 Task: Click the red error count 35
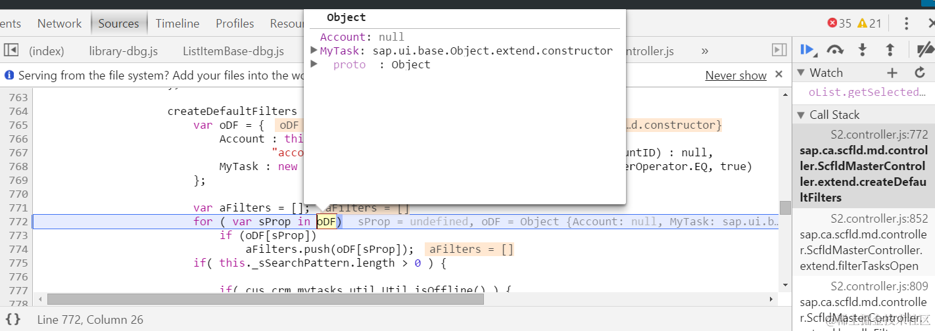click(x=839, y=24)
